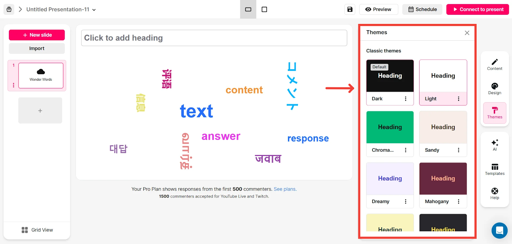This screenshot has width=512, height=244.
Task: Switch to widescreen layout view
Action: point(248,9)
